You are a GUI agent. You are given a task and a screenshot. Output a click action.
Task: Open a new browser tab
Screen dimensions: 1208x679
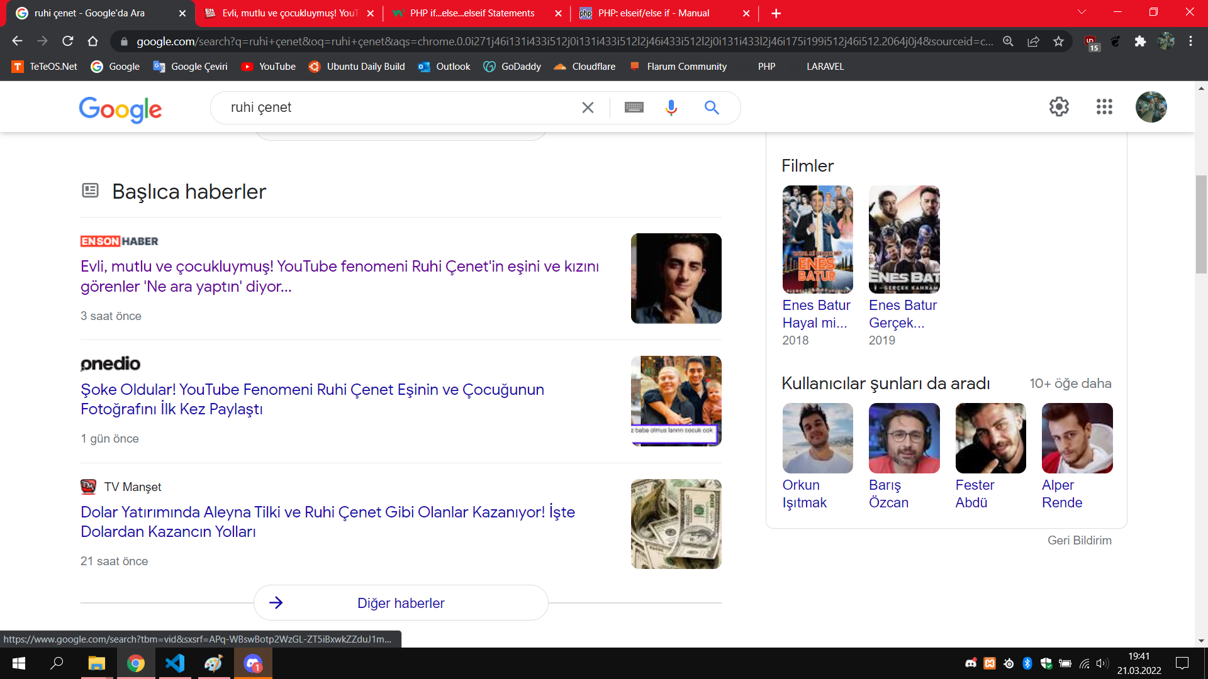(x=776, y=13)
